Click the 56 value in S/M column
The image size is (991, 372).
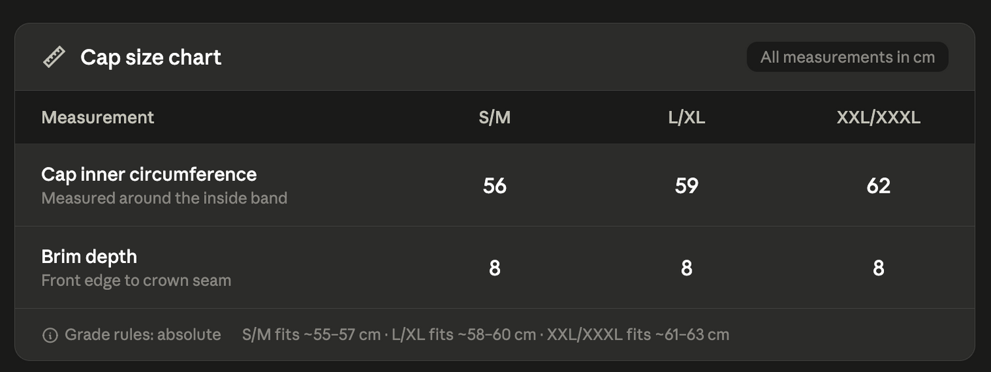495,186
